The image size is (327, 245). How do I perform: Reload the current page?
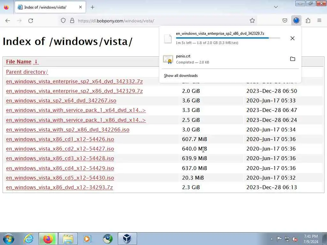tap(31, 21)
